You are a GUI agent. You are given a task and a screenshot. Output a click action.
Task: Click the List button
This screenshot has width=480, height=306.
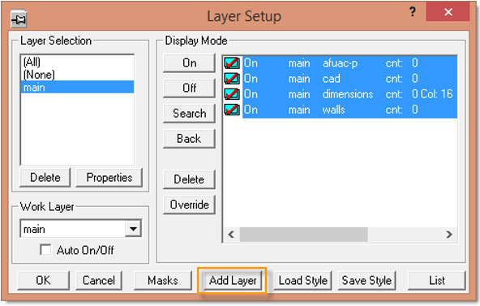[437, 280]
